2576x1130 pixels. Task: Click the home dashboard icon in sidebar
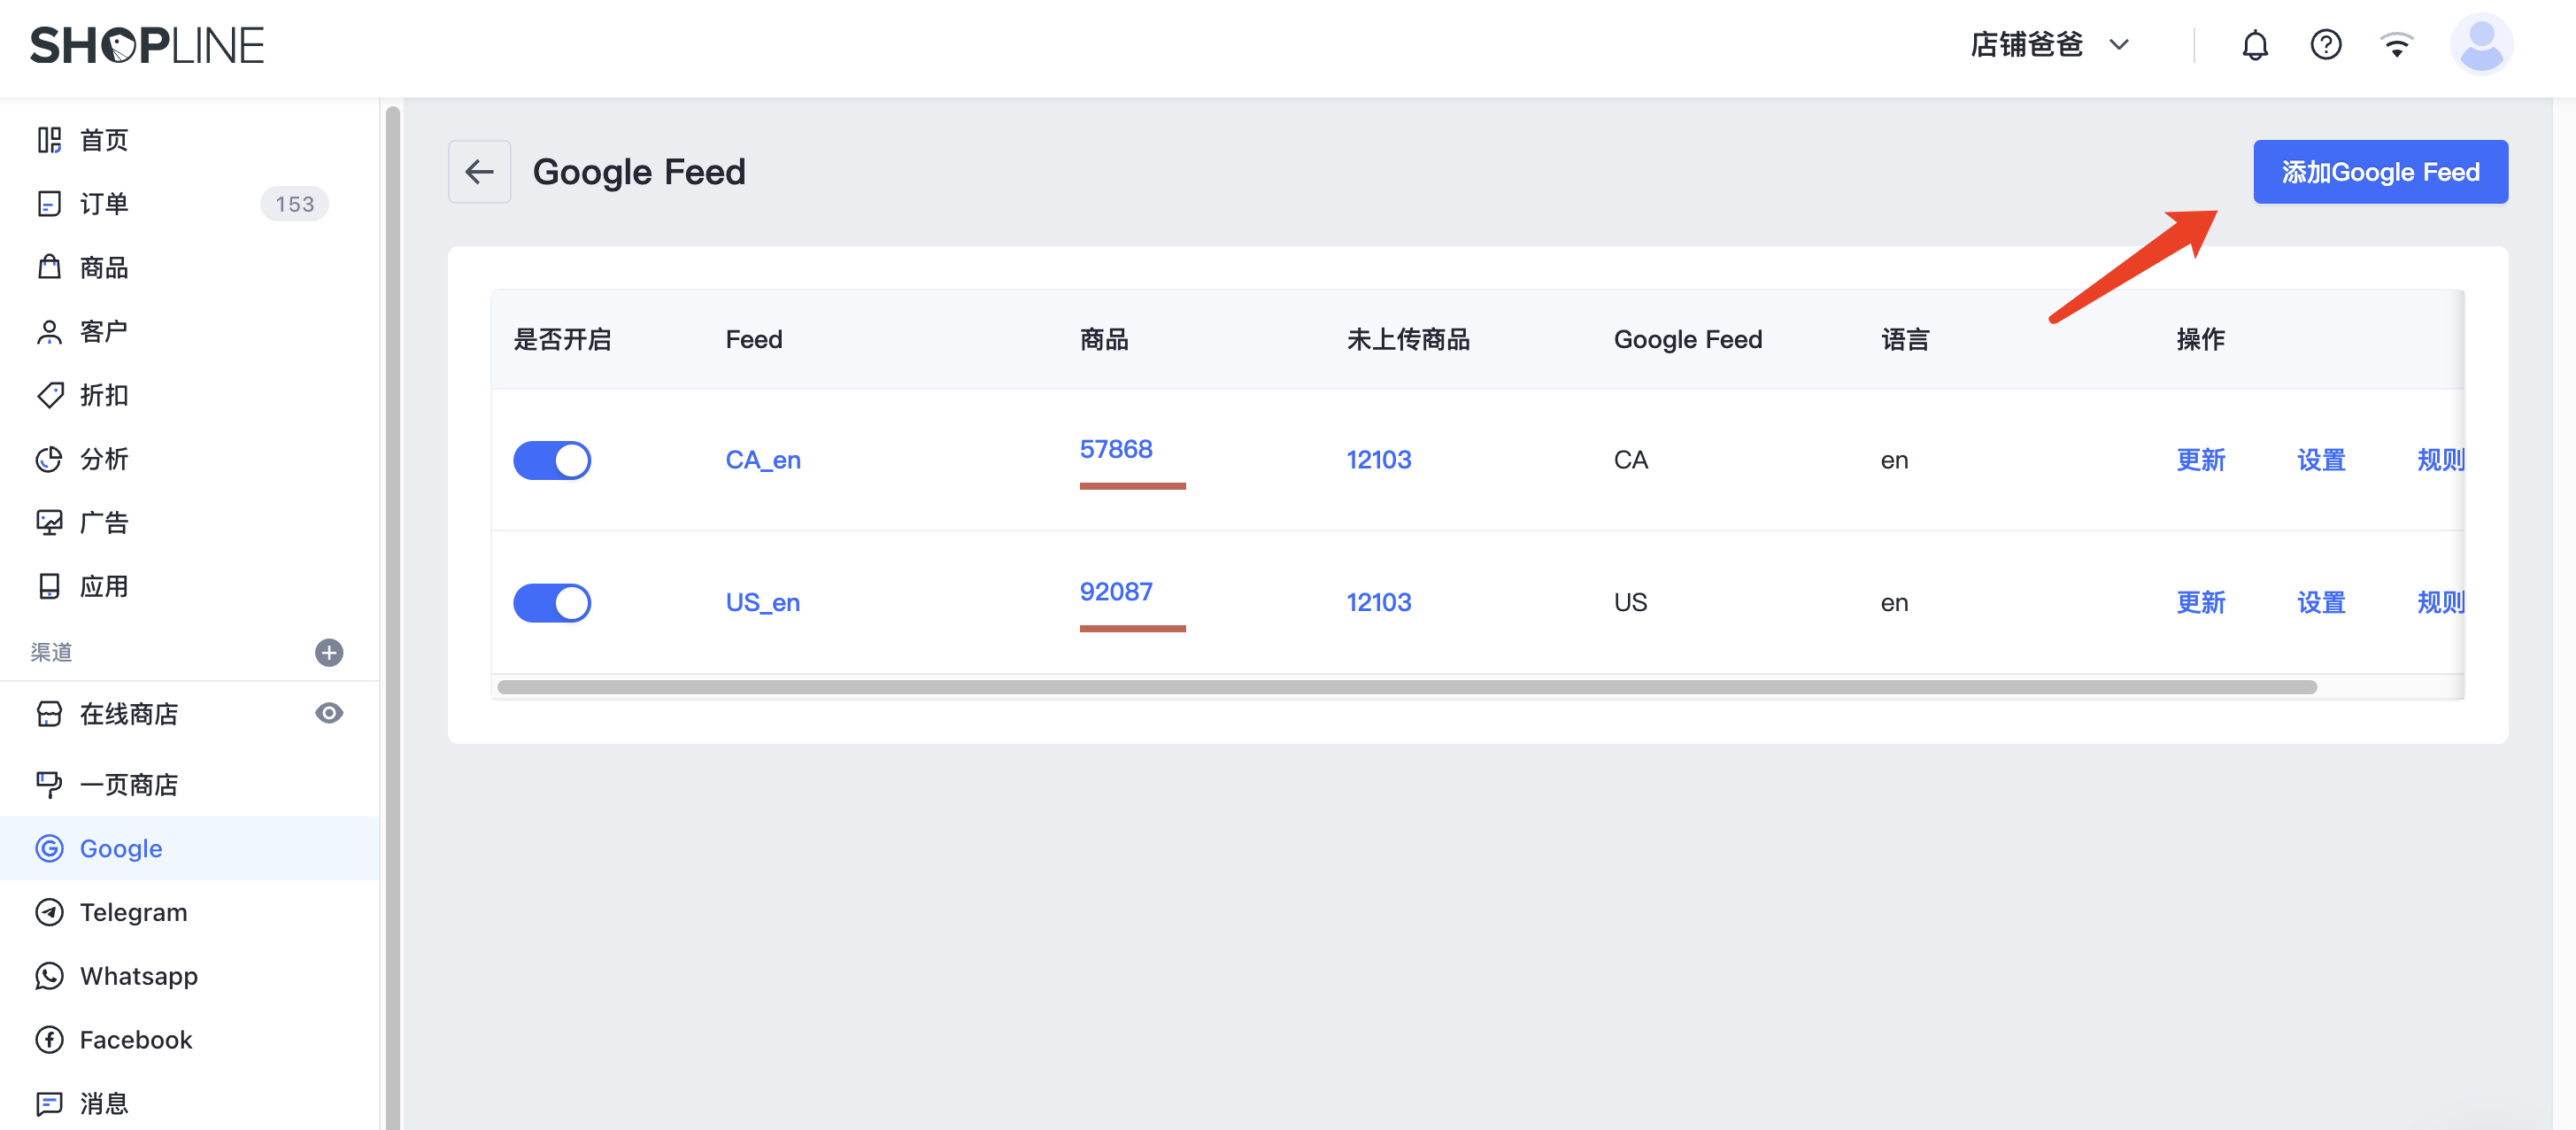tap(49, 140)
